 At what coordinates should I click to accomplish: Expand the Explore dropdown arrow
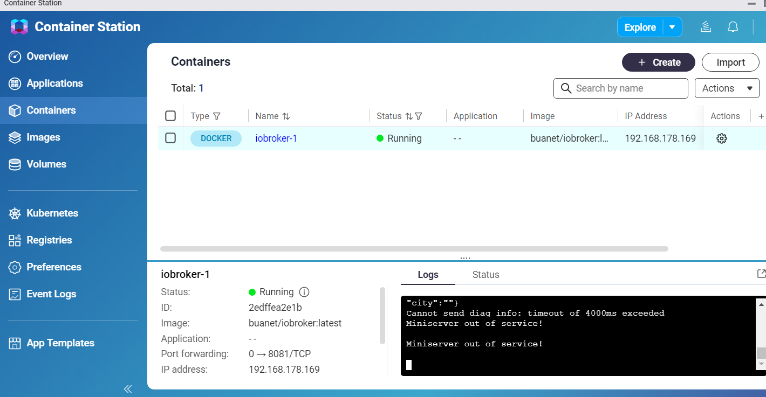click(x=672, y=27)
